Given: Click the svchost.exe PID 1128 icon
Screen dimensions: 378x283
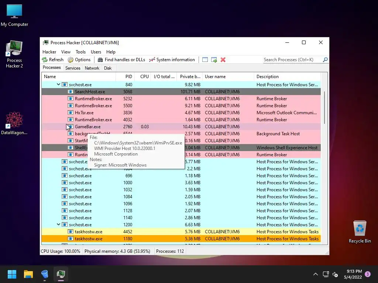Looking at the screenshot, I should click(x=64, y=210).
